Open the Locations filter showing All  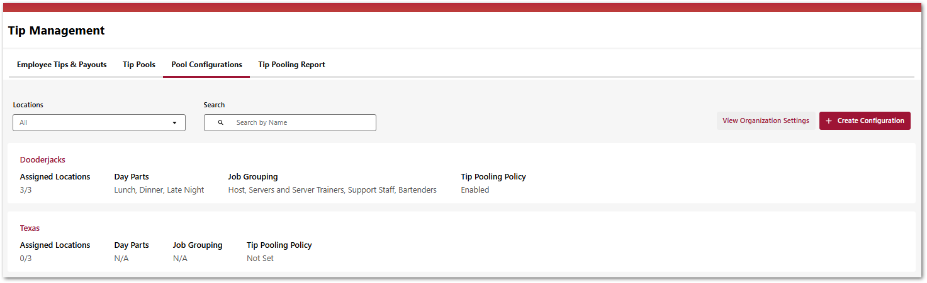coord(99,123)
